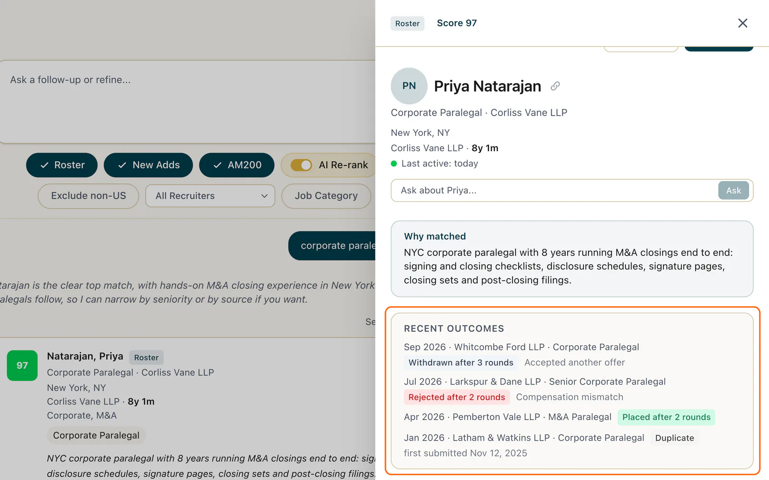
Task: Toggle the AI Re-rank switch
Action: (301, 165)
